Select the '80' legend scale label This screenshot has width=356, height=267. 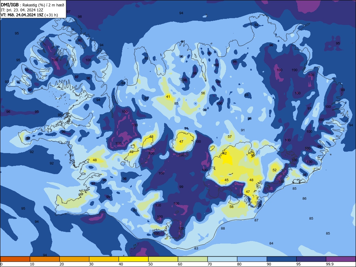pyautogui.click(x=239, y=264)
